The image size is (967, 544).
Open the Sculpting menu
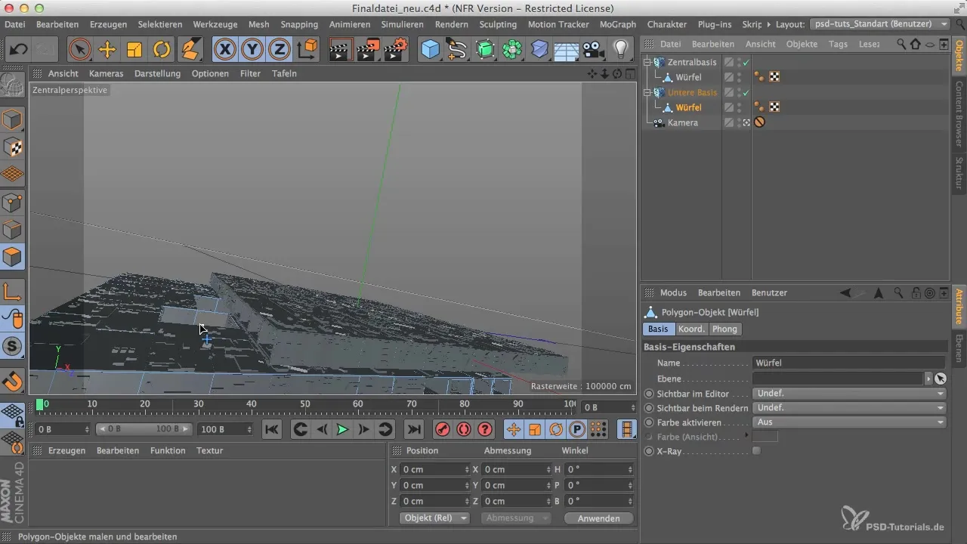point(498,24)
